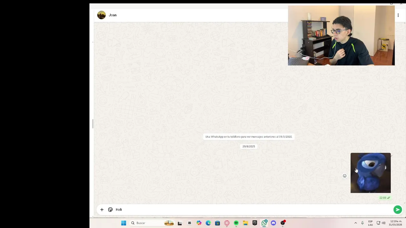Click the 'Usa WhatsApp en tu teléfono' notice

(249, 137)
